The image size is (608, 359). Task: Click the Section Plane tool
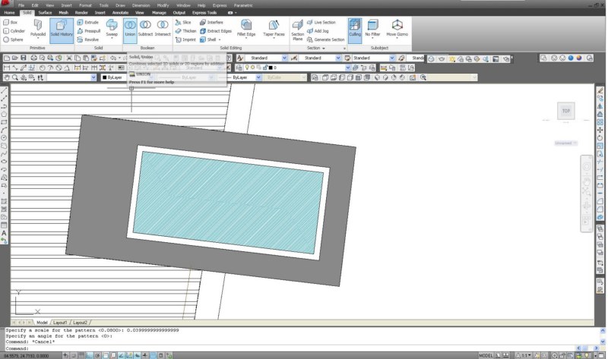point(297,30)
